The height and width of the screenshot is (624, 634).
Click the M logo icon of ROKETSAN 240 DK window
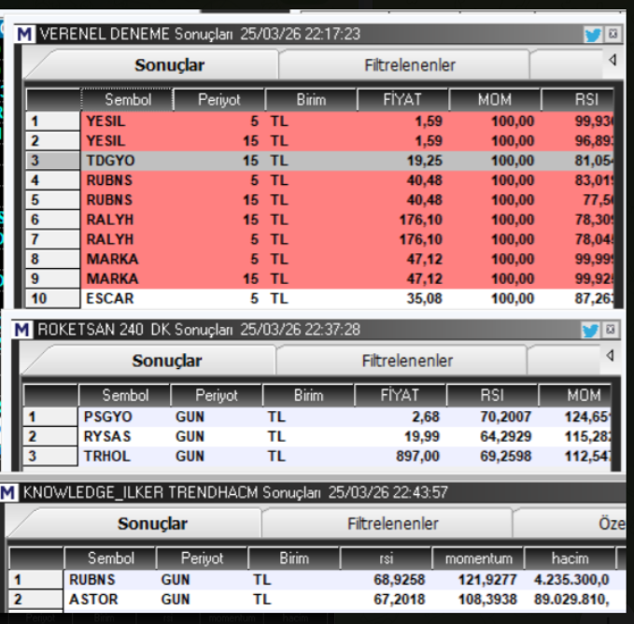click(21, 330)
